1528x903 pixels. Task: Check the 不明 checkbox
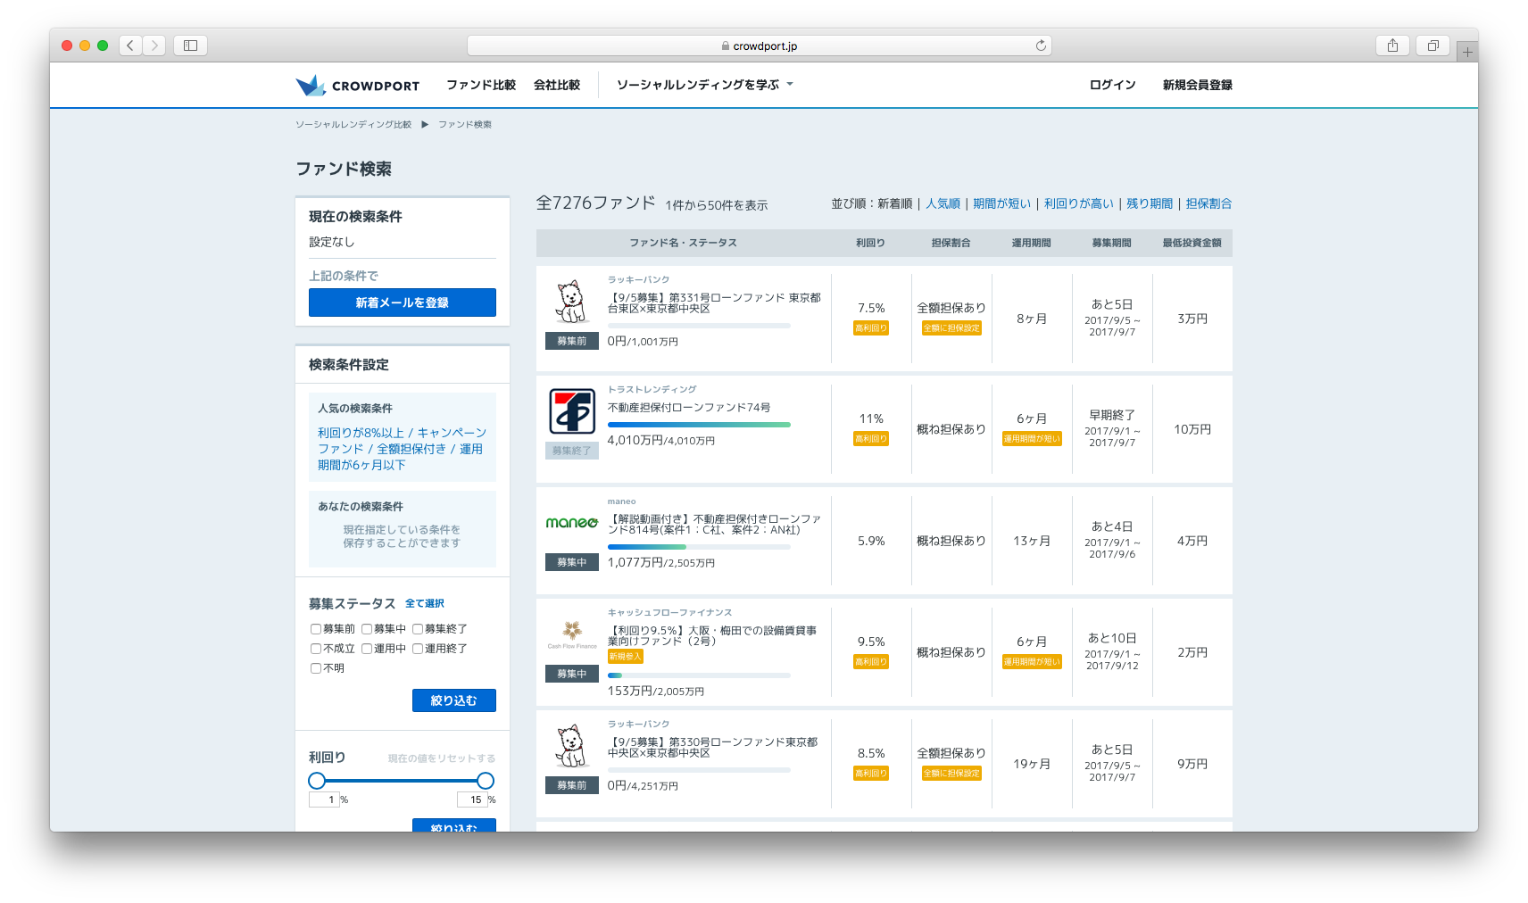coord(316,668)
